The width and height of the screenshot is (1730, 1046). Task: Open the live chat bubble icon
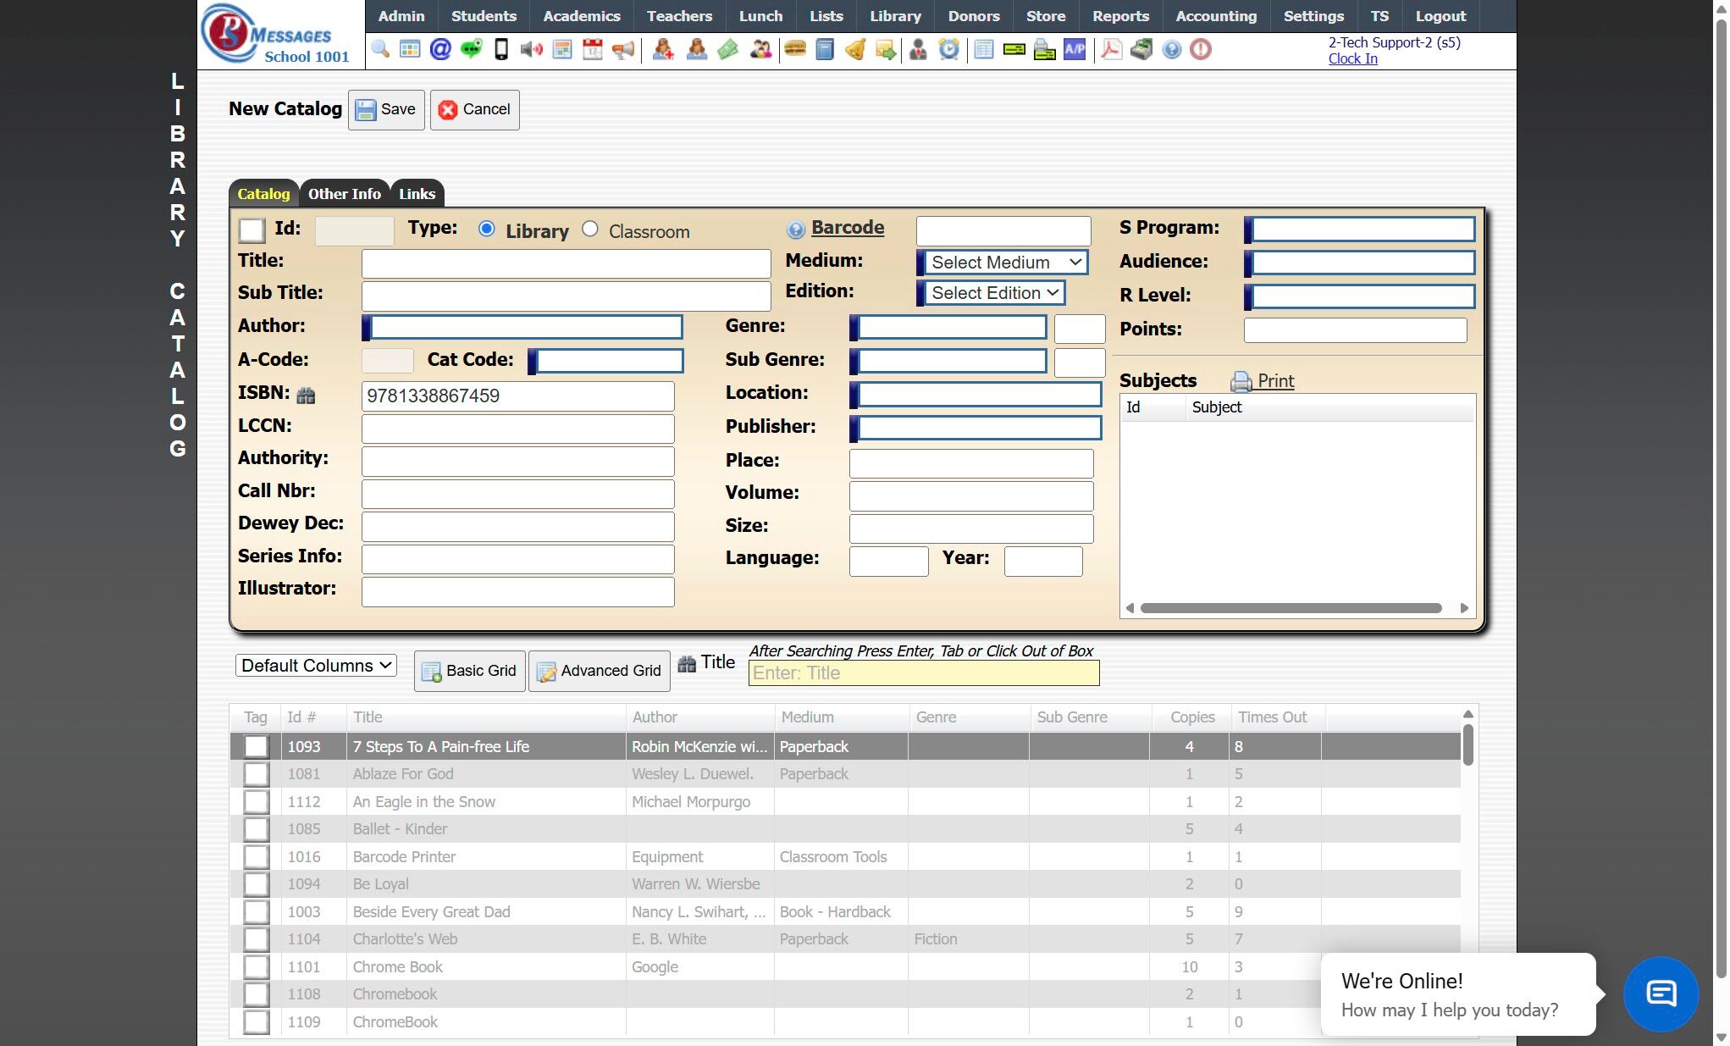1661,993
